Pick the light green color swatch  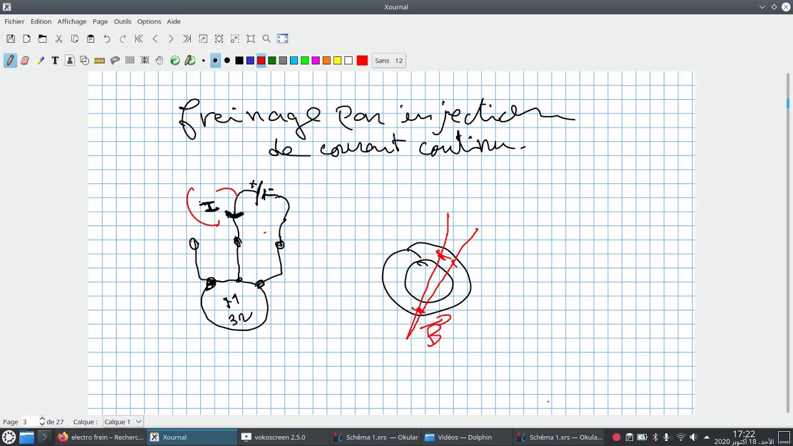305,60
